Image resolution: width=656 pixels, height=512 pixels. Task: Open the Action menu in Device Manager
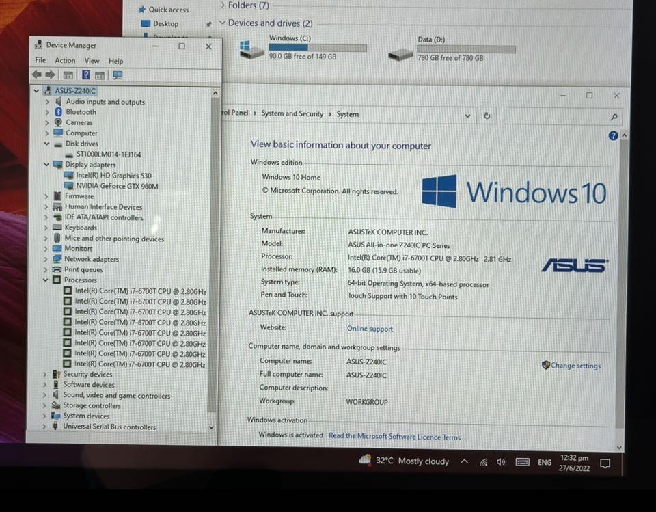pyautogui.click(x=64, y=61)
